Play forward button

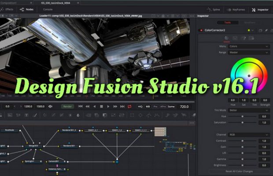[x=108, y=106]
